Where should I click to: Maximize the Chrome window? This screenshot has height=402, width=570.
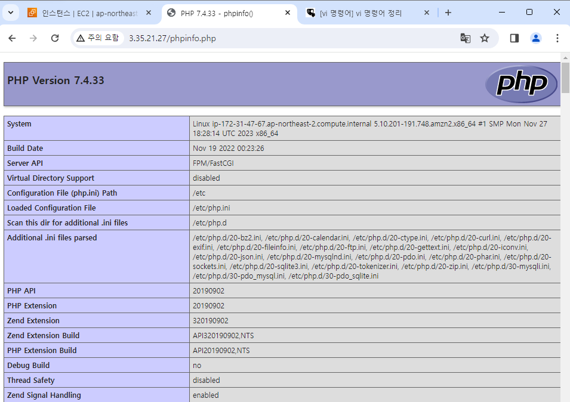[x=529, y=12]
